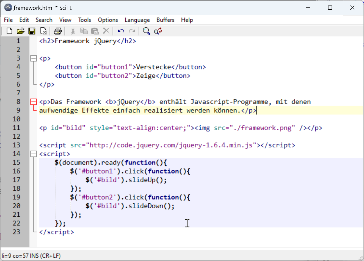Maximize the SciTE window
Screen dimensions: 364x261
coord(330,8)
